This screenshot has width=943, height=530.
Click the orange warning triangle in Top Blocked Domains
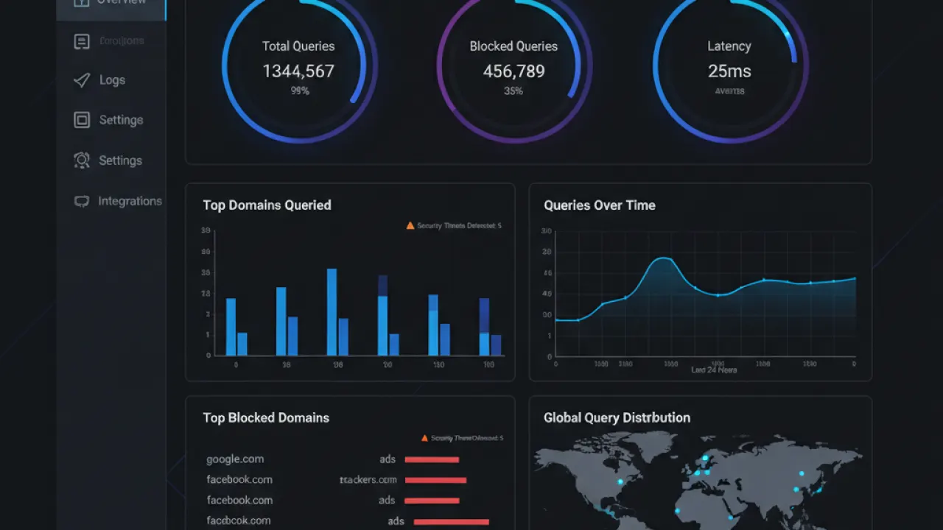coord(424,438)
